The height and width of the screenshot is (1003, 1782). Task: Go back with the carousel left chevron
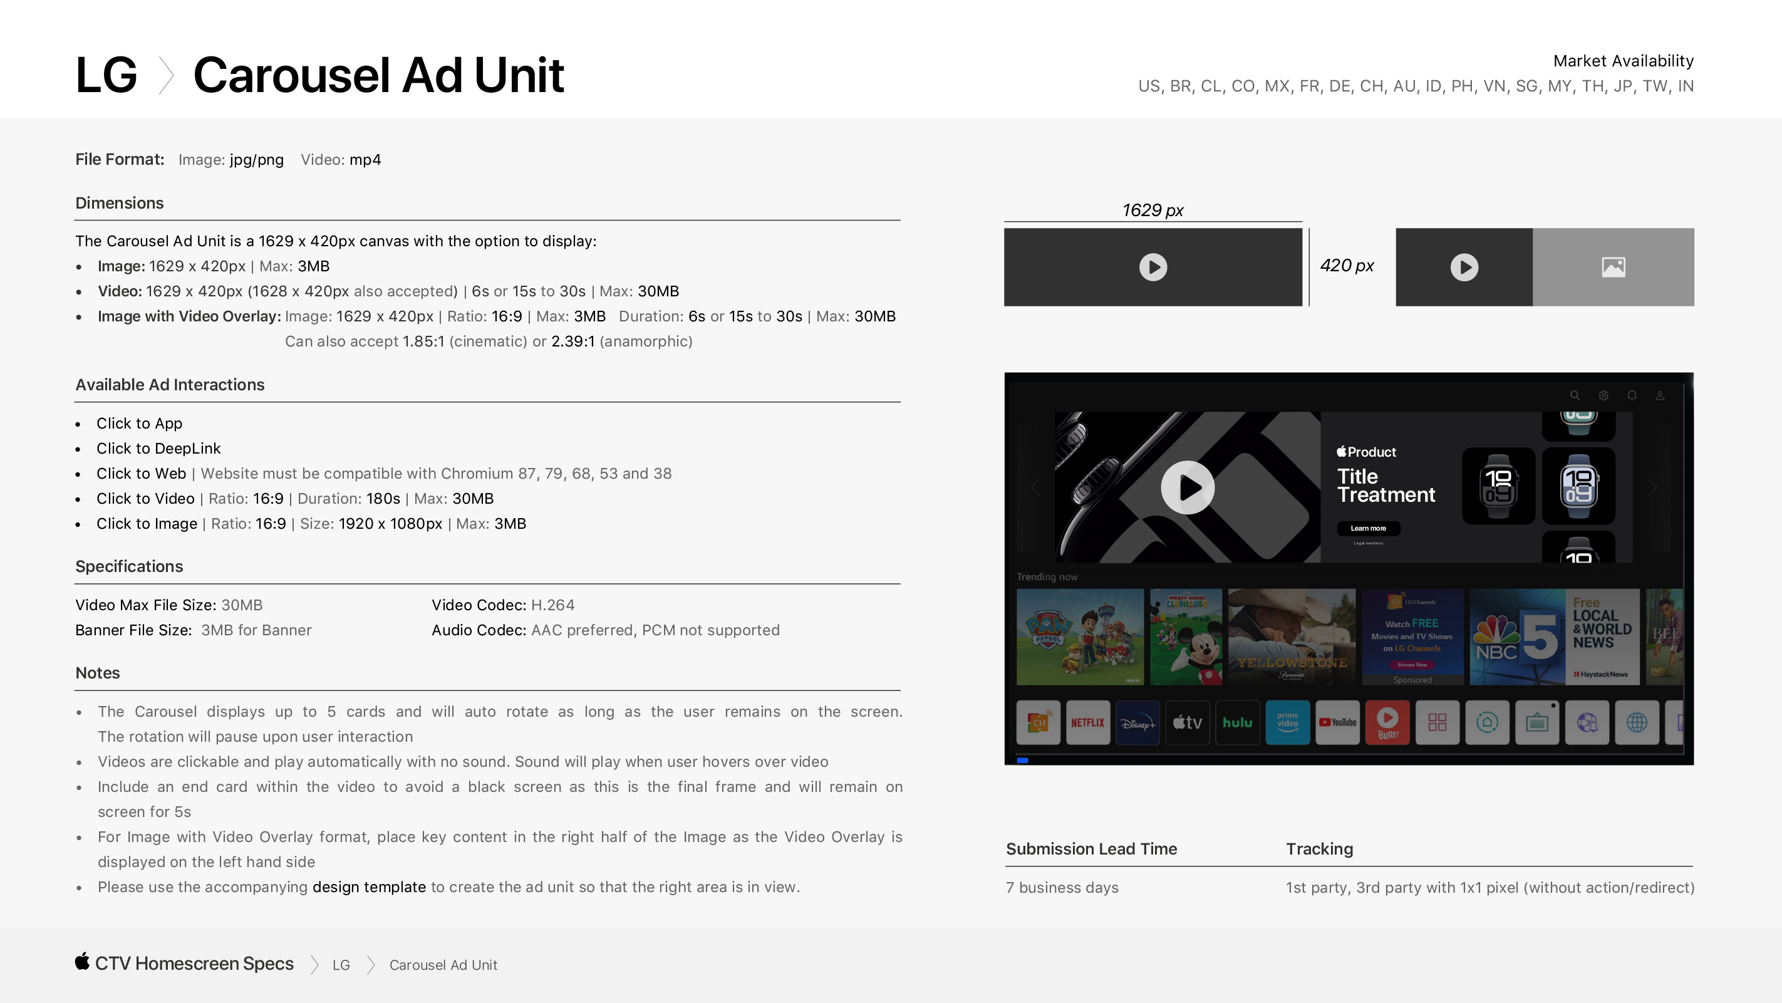(x=1035, y=487)
